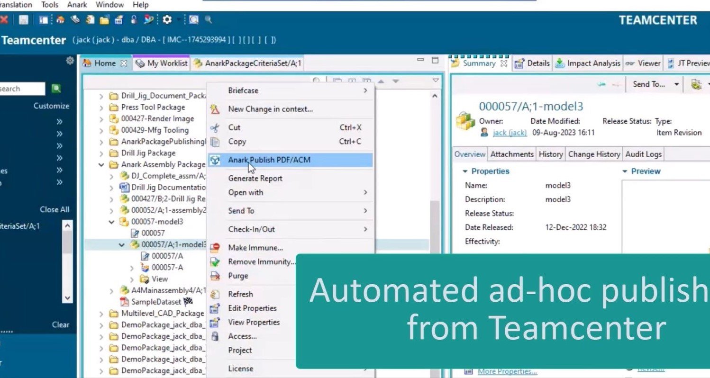Close the Home tab
Viewport: 710px width, 378px height.
point(124,63)
